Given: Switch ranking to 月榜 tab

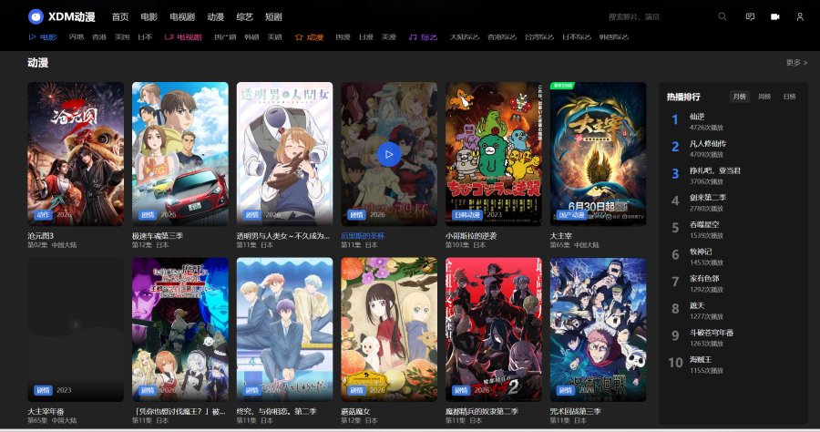Looking at the screenshot, I should click(739, 97).
